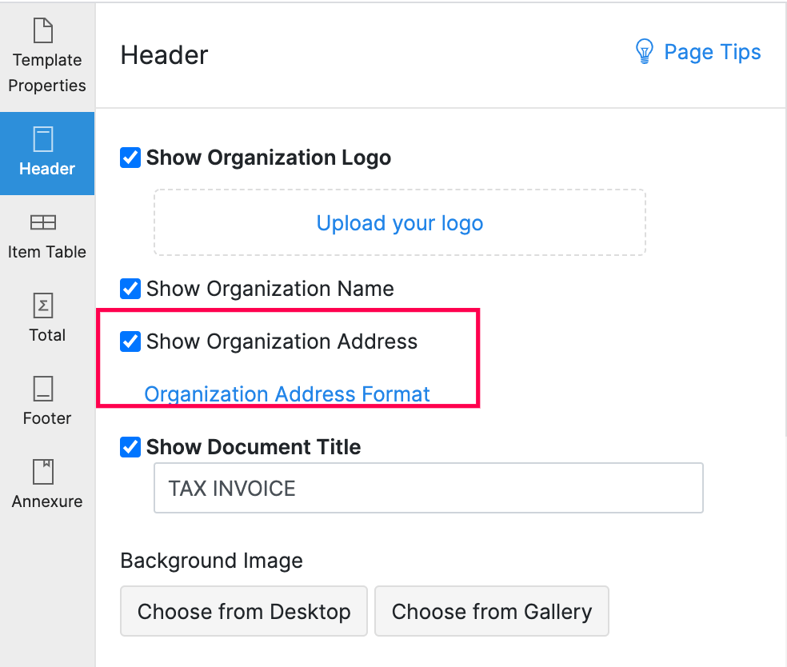Click the Annexure bookmark icon

point(43,472)
